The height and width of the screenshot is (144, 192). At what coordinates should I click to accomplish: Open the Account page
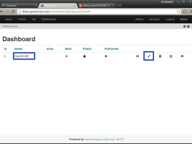click(154, 19)
